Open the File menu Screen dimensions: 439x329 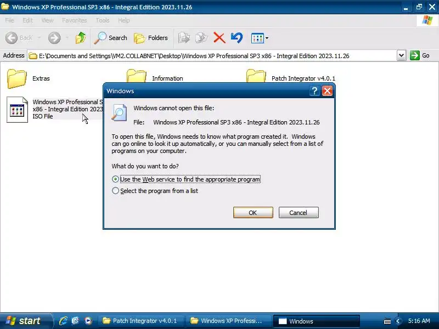pos(9,20)
